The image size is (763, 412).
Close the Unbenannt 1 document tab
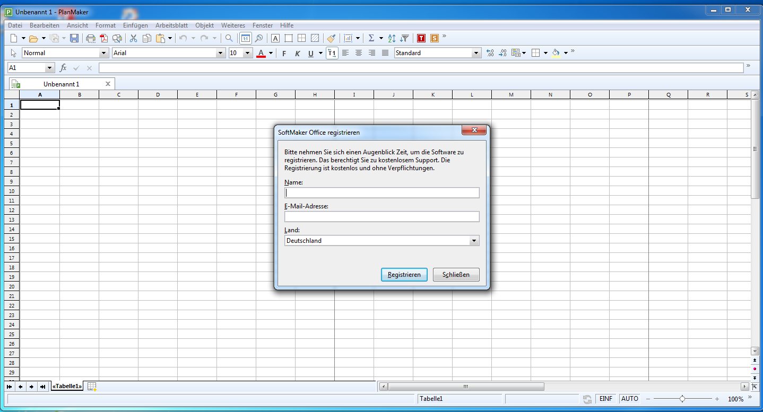108,84
